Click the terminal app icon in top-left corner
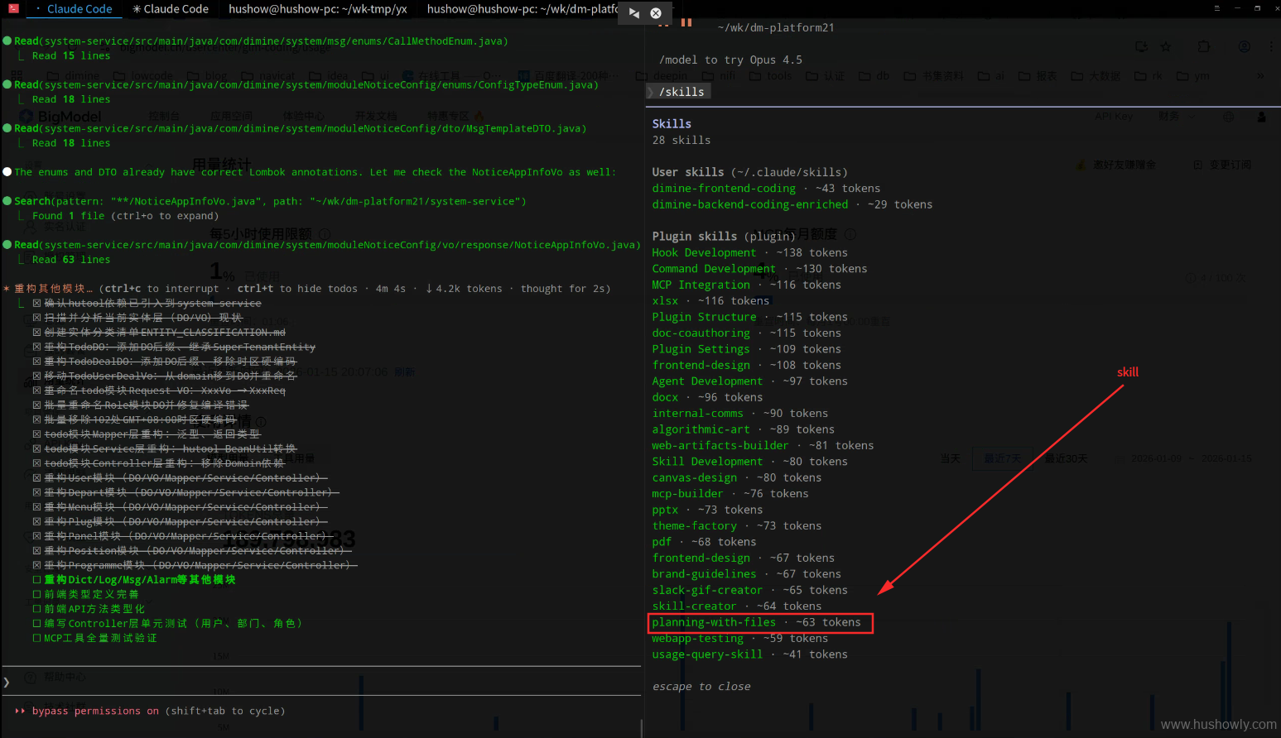 pyautogui.click(x=13, y=8)
